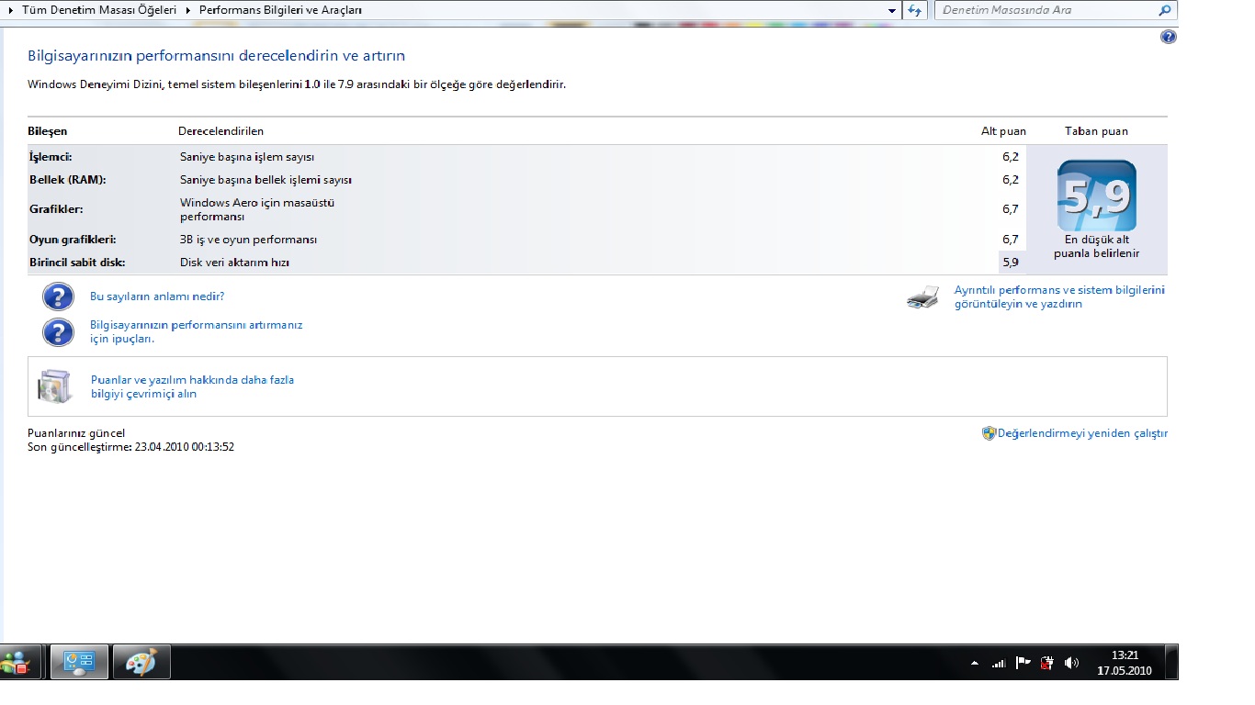Open the address bar history dropdown arrow
The height and width of the screenshot is (705, 1255).
(893, 10)
